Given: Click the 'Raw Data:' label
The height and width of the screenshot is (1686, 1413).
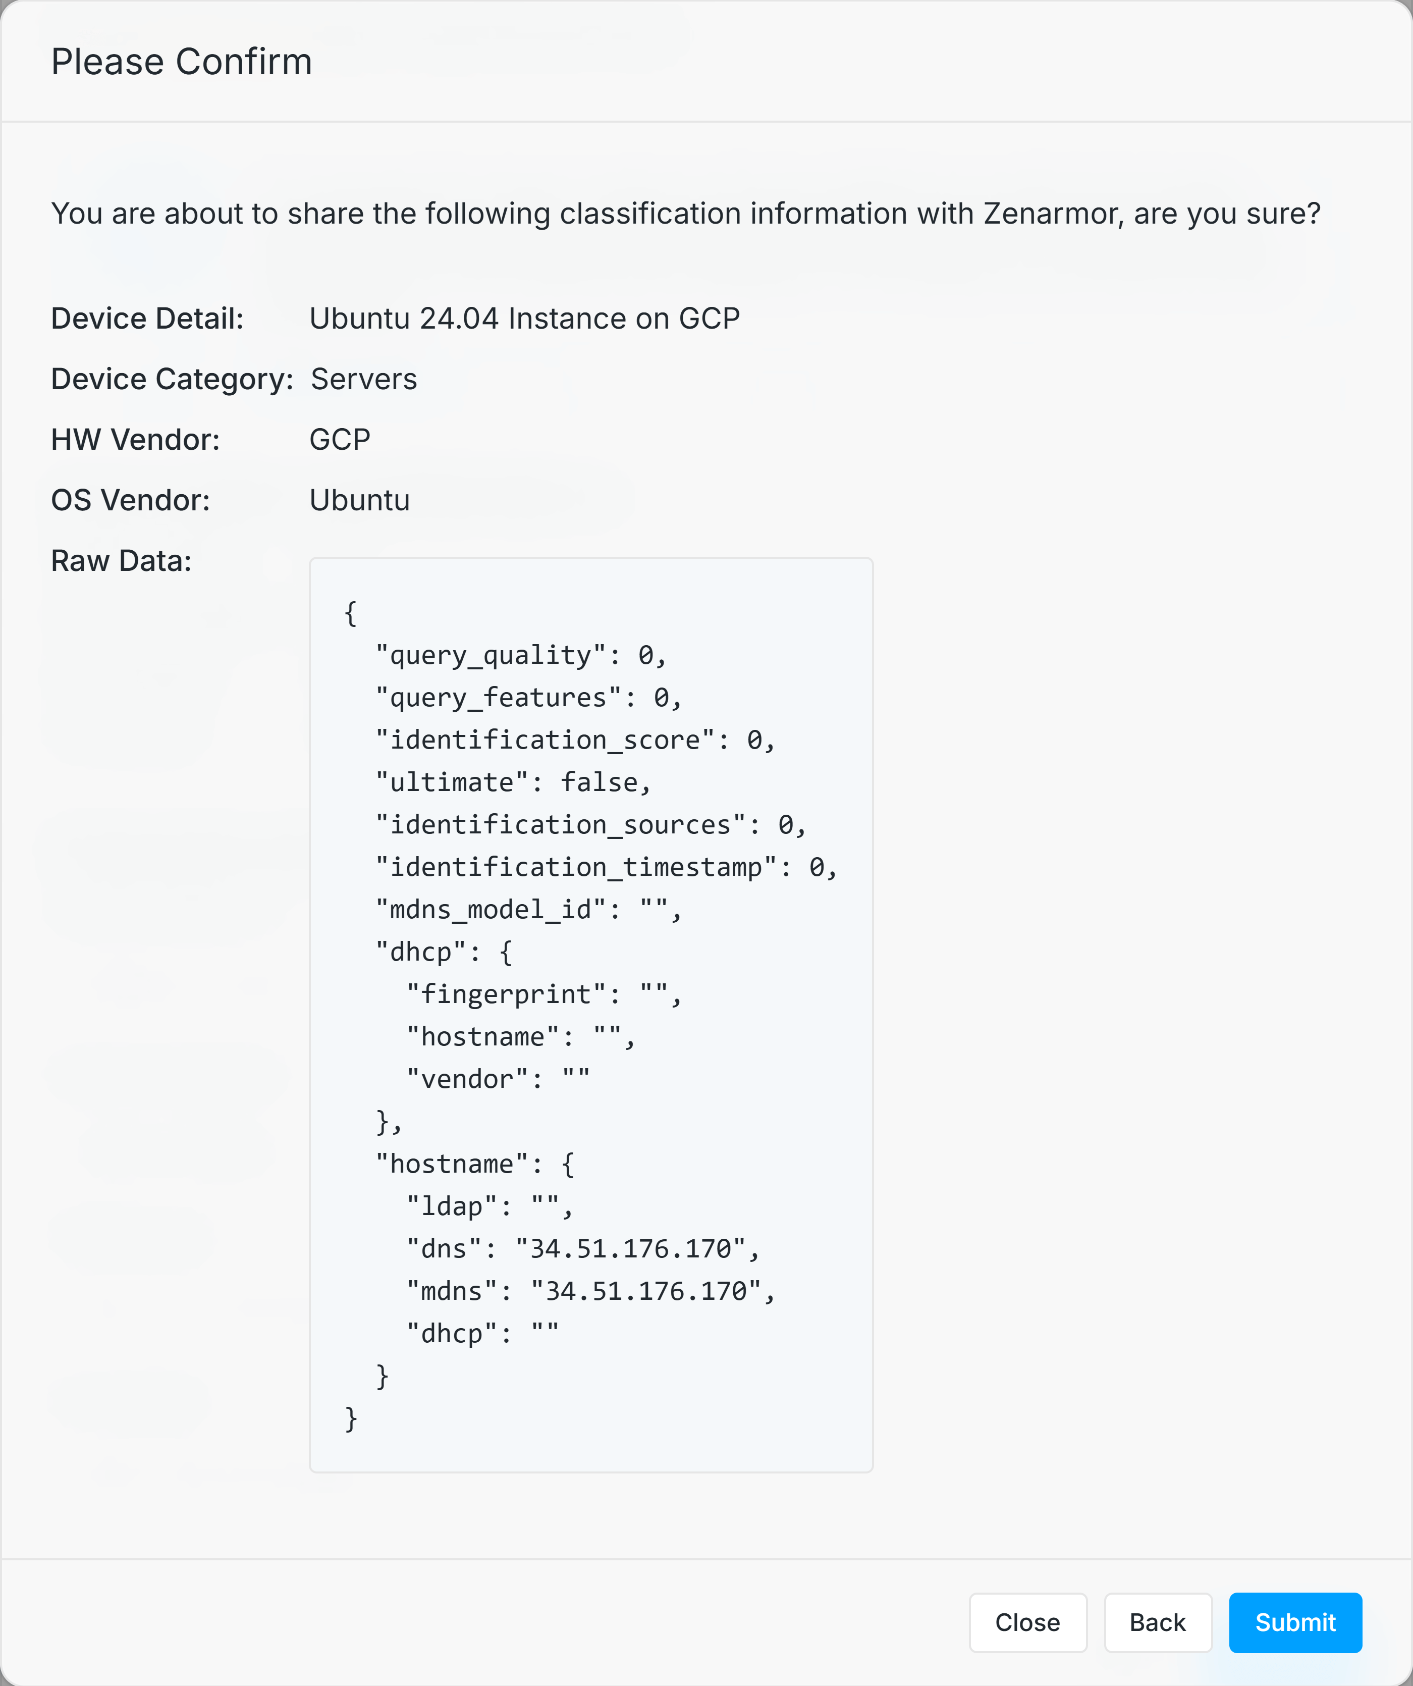Looking at the screenshot, I should pyautogui.click(x=121, y=561).
